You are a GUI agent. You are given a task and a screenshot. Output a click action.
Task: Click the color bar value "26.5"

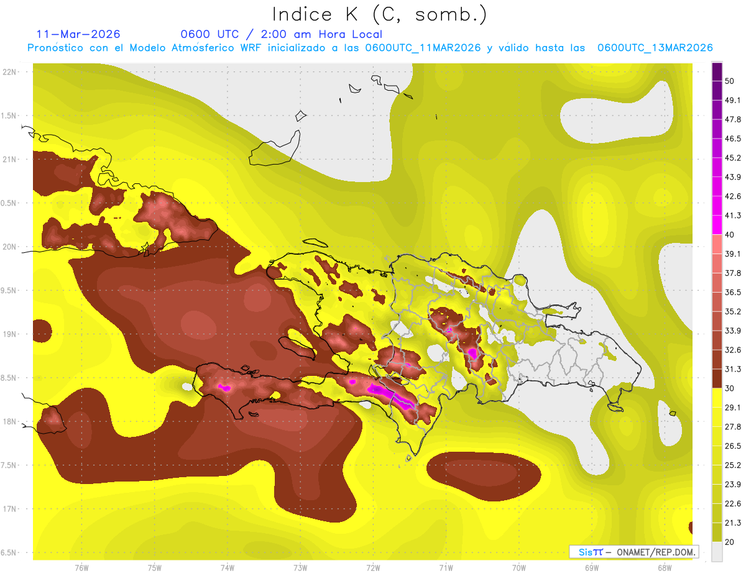tap(732, 446)
